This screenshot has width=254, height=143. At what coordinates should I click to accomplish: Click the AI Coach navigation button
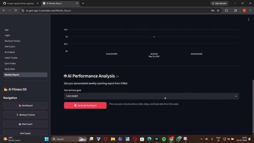25,133
